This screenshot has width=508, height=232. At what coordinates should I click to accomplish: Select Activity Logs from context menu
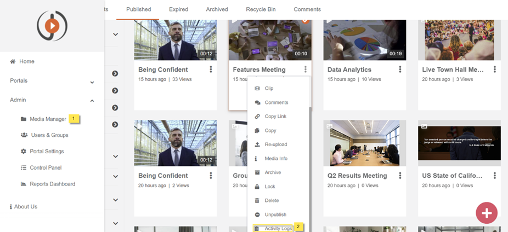(278, 228)
